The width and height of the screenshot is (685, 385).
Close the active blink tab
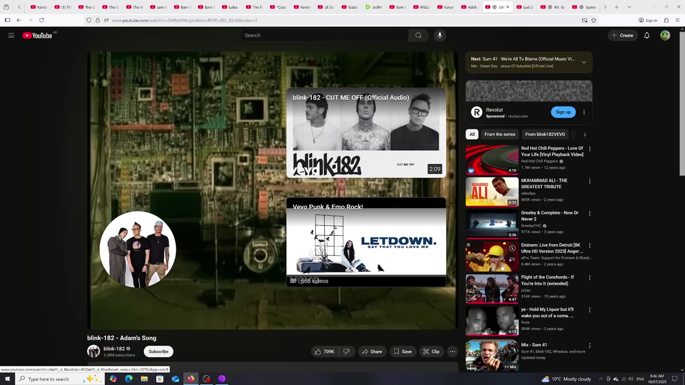coord(508,7)
